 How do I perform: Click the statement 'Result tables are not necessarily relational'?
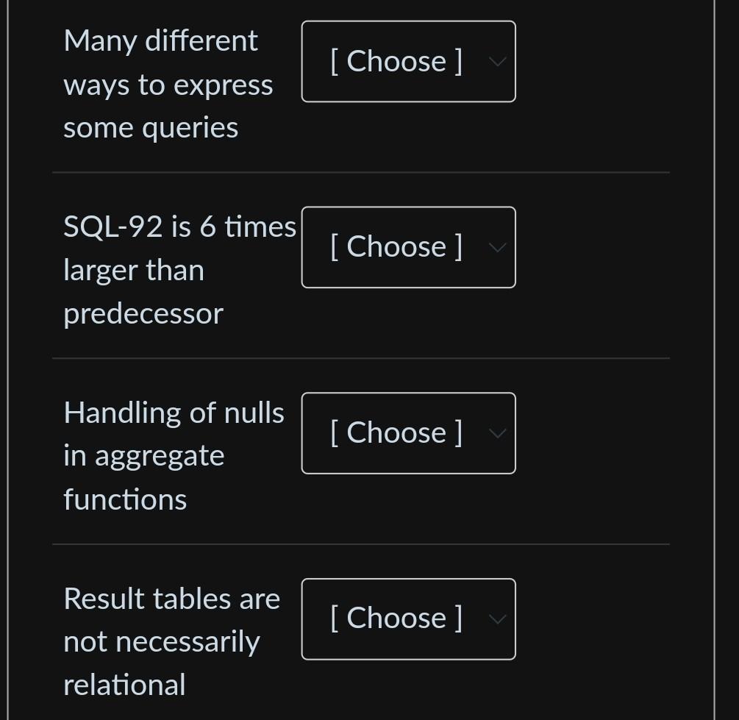point(171,641)
